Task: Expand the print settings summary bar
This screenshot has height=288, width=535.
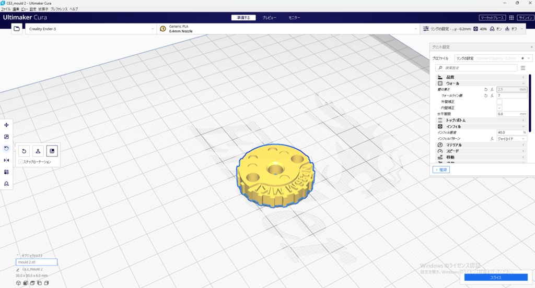Action: pyautogui.click(x=473, y=29)
